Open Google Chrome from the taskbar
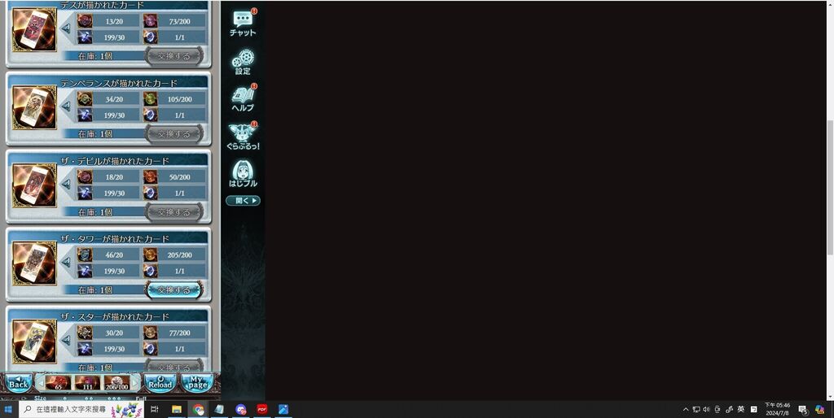 [x=199, y=409]
